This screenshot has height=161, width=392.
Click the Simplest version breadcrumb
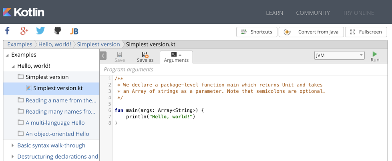click(x=99, y=44)
